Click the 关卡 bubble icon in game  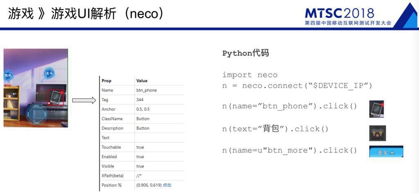coord(49,73)
